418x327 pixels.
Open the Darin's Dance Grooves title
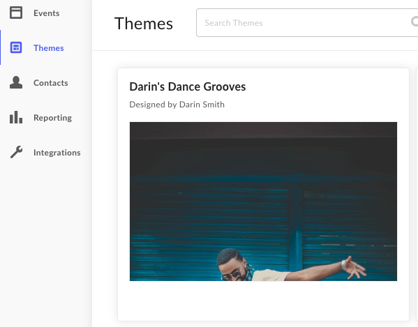188,86
